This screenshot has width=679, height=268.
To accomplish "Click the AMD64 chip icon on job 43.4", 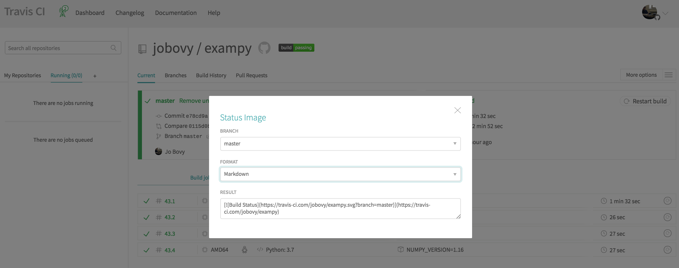I will point(205,250).
